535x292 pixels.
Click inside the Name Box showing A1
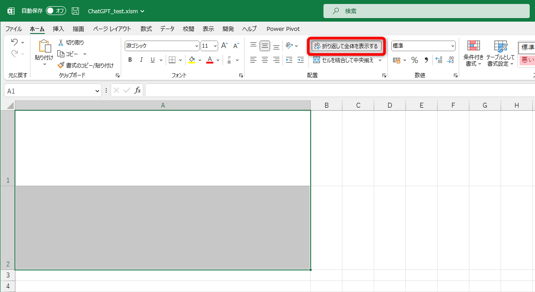[48, 90]
